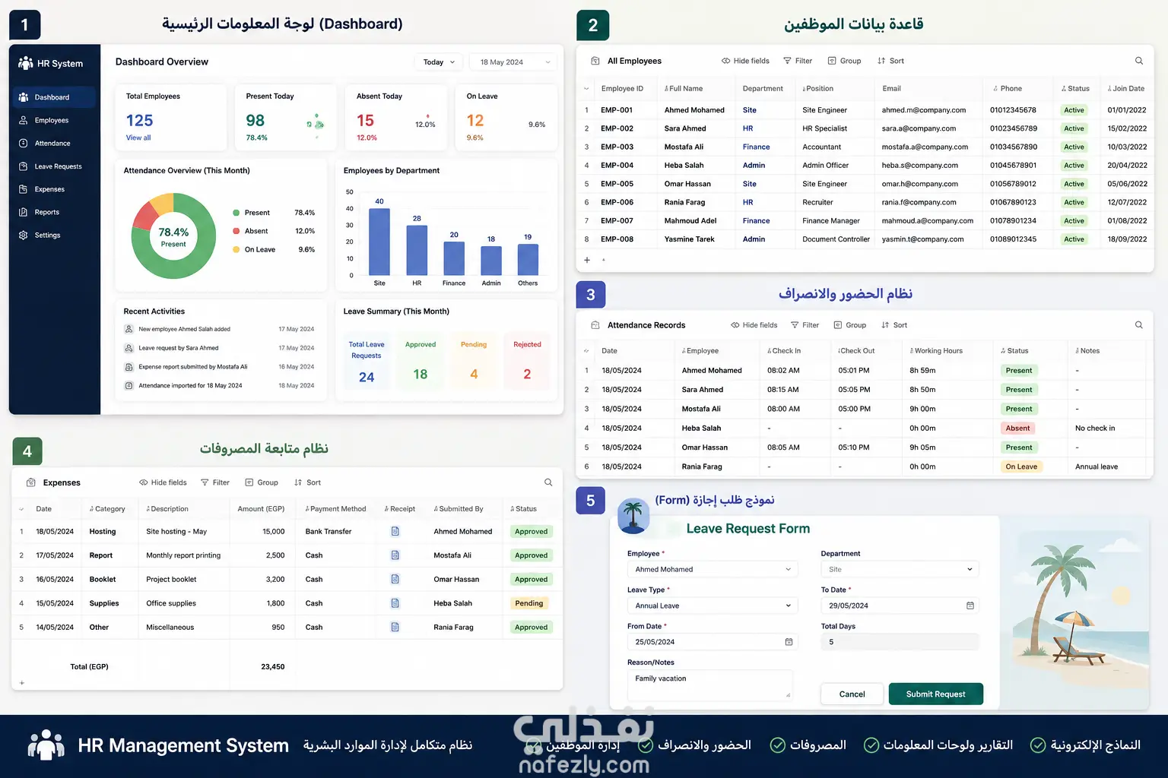
Task: Click Hide fields in Expenses table
Action: 163,482
